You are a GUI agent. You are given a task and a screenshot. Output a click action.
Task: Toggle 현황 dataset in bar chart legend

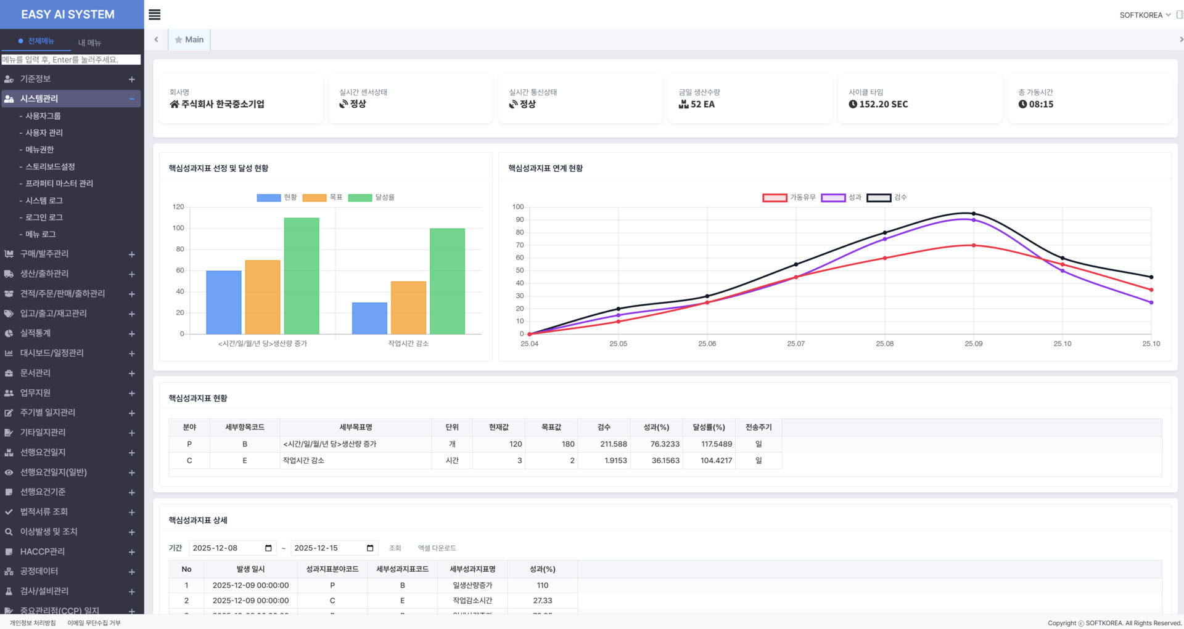[277, 197]
